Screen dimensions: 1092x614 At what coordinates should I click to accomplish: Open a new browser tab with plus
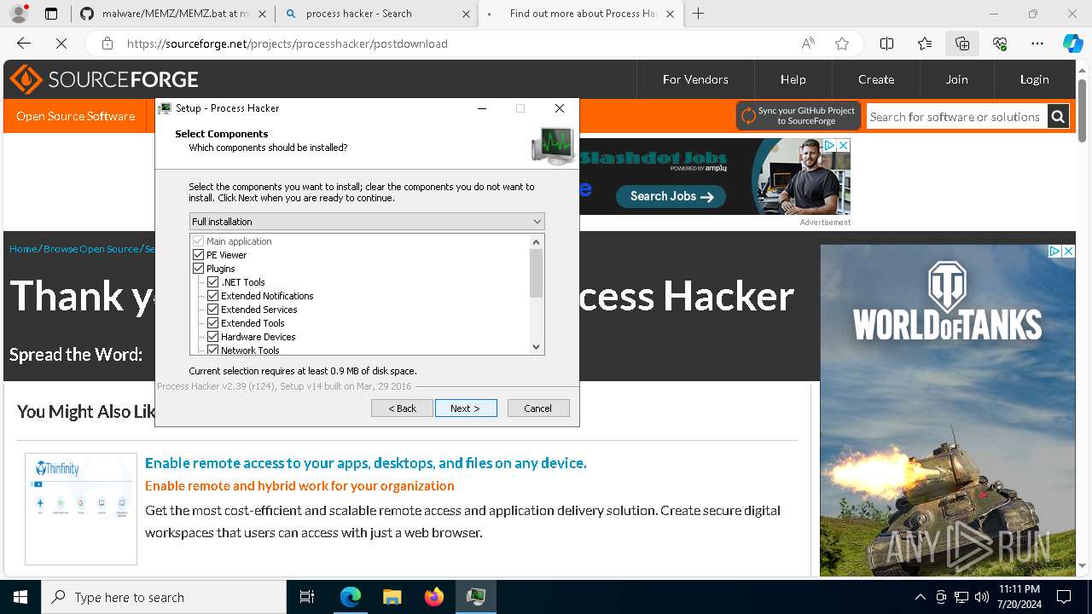point(699,14)
